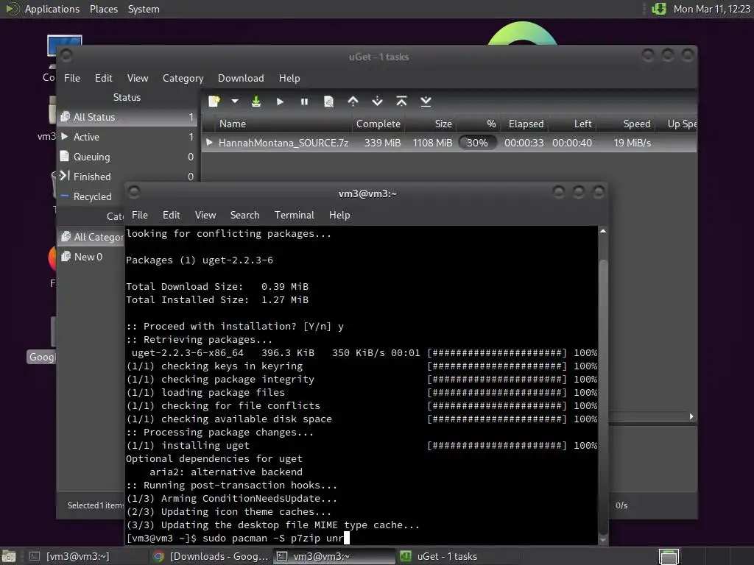Image resolution: width=754 pixels, height=565 pixels.
Task: Open the System menu in top panel
Action: pyautogui.click(x=144, y=9)
